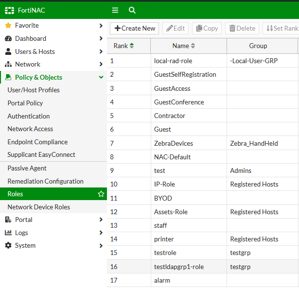Select the Contractor role row
Image resolution: width=299 pixels, height=288 pixels.
(x=203, y=116)
